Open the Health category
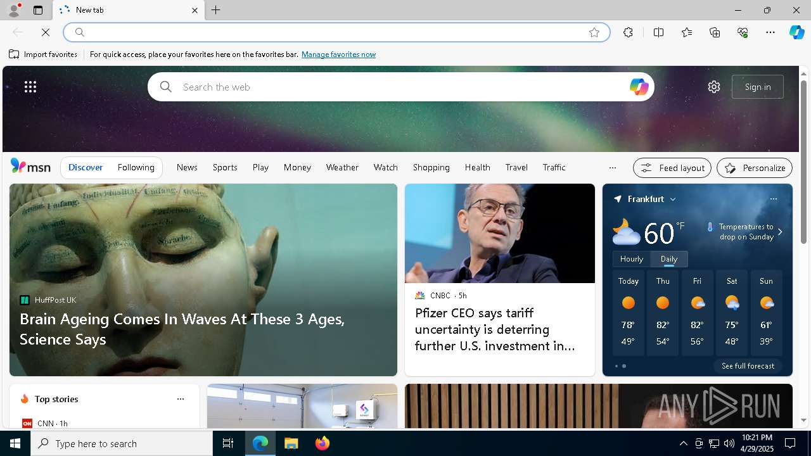Image resolution: width=811 pixels, height=456 pixels. pos(478,167)
